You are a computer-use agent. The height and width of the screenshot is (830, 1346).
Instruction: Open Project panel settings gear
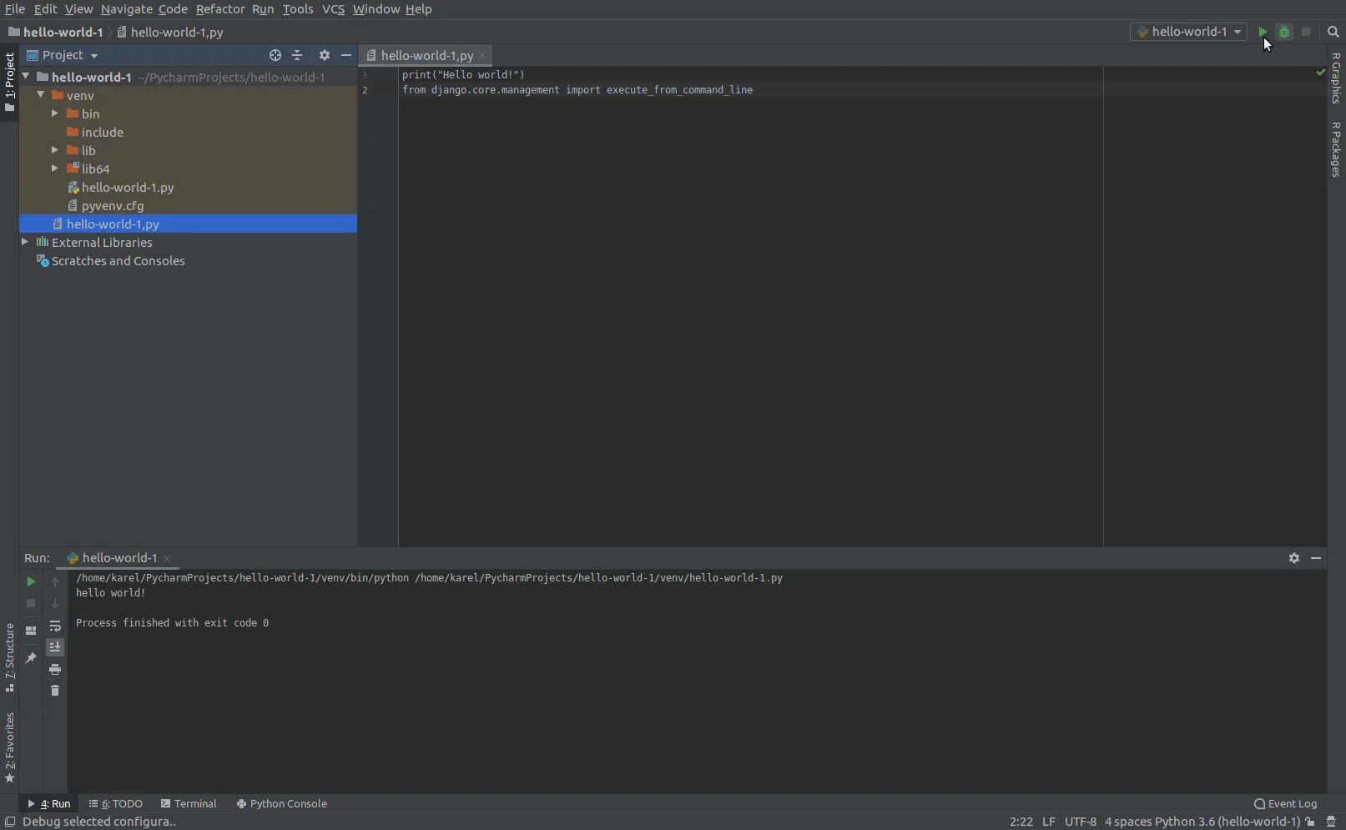tap(325, 55)
